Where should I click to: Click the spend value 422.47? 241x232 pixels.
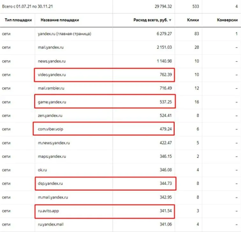coord(166,143)
